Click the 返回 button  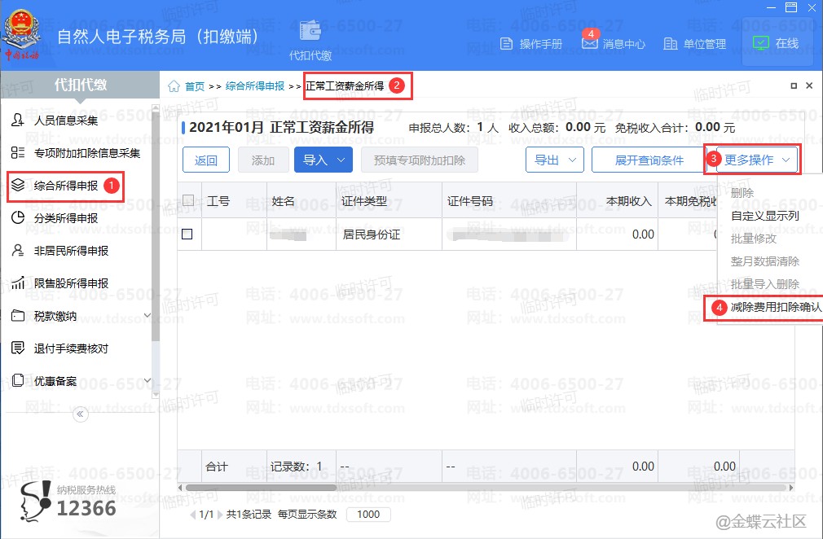pos(206,160)
